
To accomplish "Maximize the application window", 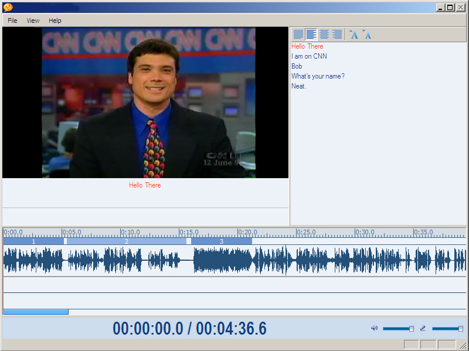I will [450, 8].
